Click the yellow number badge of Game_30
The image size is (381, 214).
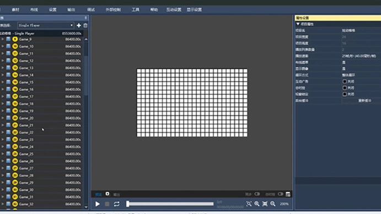(x=15, y=190)
